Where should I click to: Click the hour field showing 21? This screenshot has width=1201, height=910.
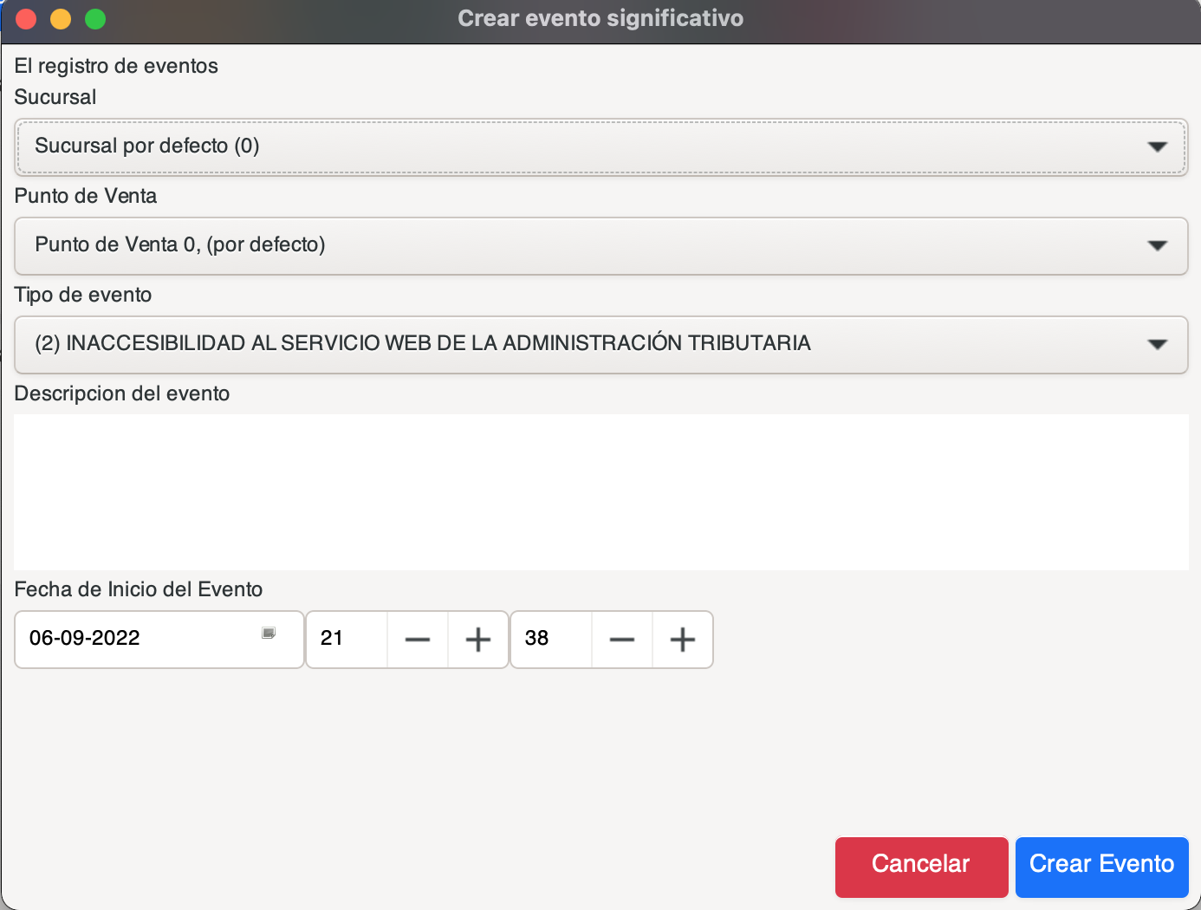(x=347, y=640)
